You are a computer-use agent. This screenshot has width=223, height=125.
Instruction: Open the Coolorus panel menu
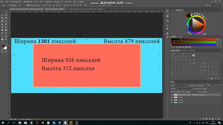point(221,10)
